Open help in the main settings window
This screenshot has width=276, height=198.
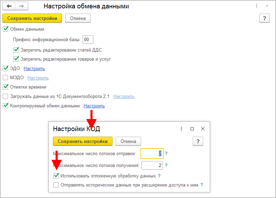coord(264,18)
